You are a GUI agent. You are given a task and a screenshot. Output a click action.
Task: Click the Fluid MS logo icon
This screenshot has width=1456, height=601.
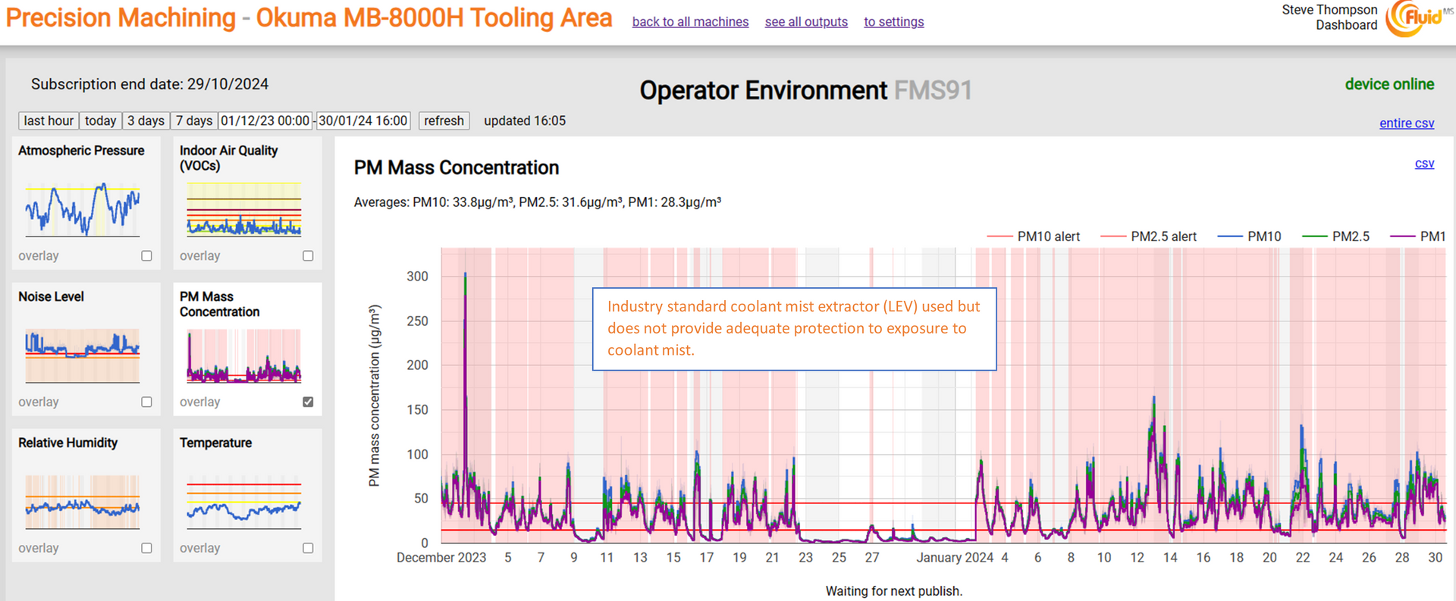click(x=1418, y=18)
